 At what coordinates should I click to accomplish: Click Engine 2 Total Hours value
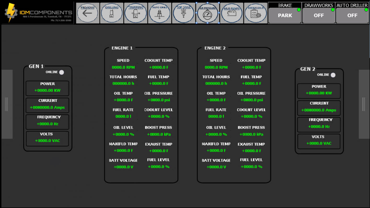(216, 84)
